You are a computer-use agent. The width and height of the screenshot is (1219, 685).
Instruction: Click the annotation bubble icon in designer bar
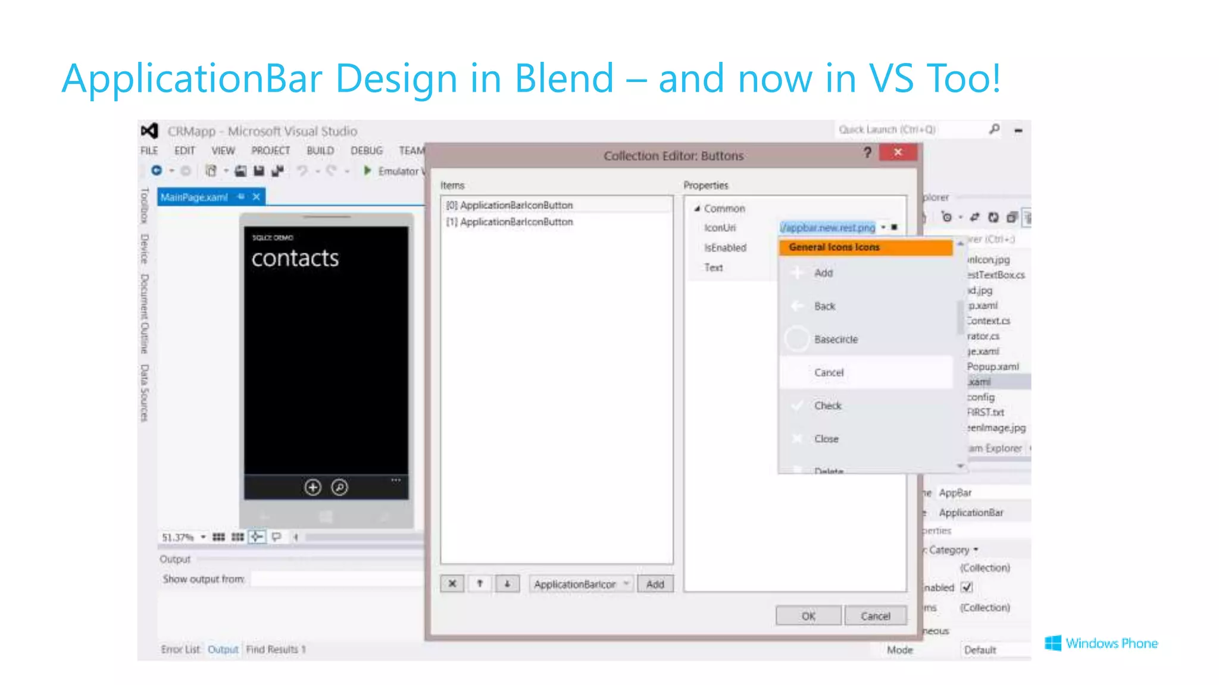pyautogui.click(x=276, y=537)
